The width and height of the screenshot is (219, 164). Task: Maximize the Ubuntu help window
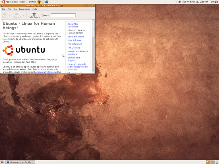tap(89, 6)
